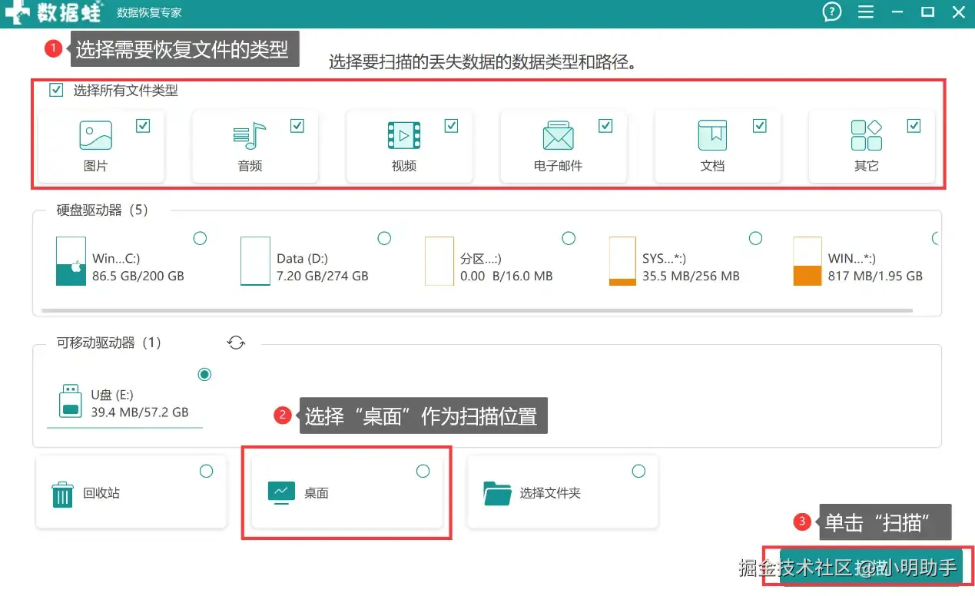The width and height of the screenshot is (975, 596).
Task: Click the 0.00 B/16.0 MB text
Action: (x=506, y=276)
